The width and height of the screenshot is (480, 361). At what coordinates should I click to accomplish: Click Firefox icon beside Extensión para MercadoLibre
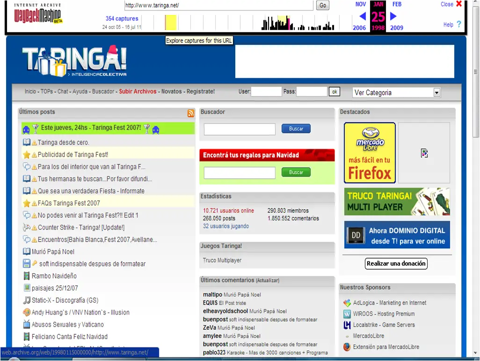(x=347, y=347)
